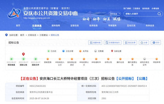Click hot search link 信用信息
Viewport: 164px width, 104px height.
coord(146,8)
